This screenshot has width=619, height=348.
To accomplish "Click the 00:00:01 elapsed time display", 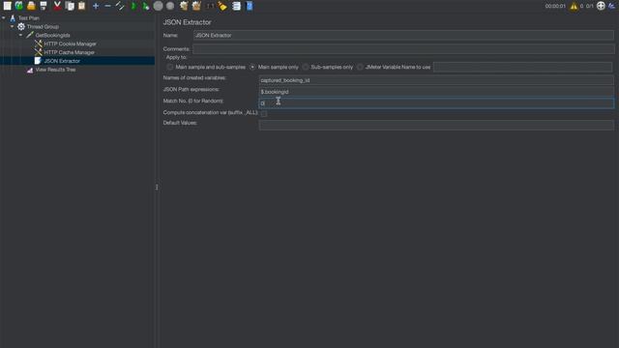I will click(x=555, y=7).
